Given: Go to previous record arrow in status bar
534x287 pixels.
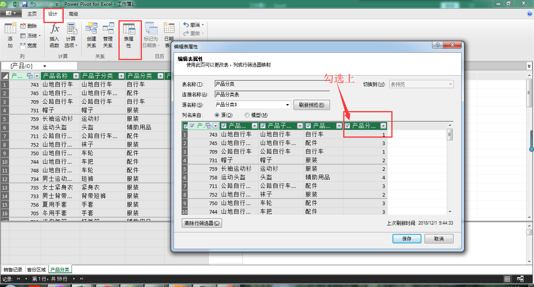Looking at the screenshot, I should 26,279.
